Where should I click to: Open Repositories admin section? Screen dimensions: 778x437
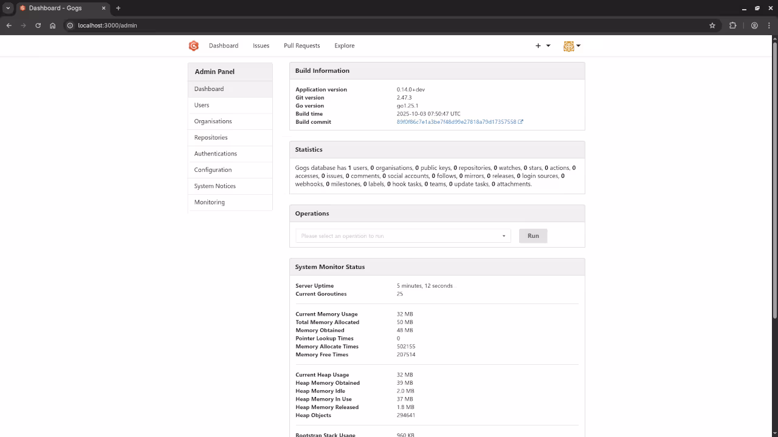(211, 138)
